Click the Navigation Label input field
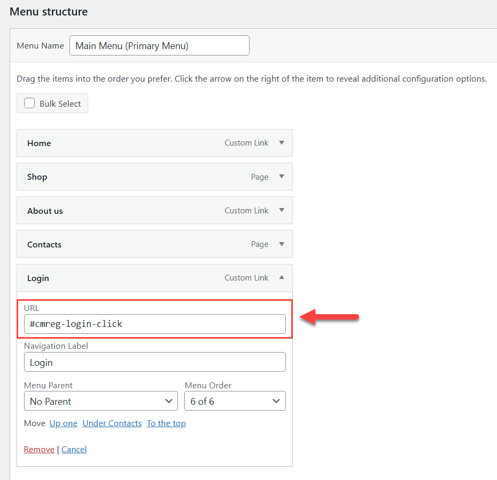The width and height of the screenshot is (497, 480). (x=154, y=362)
